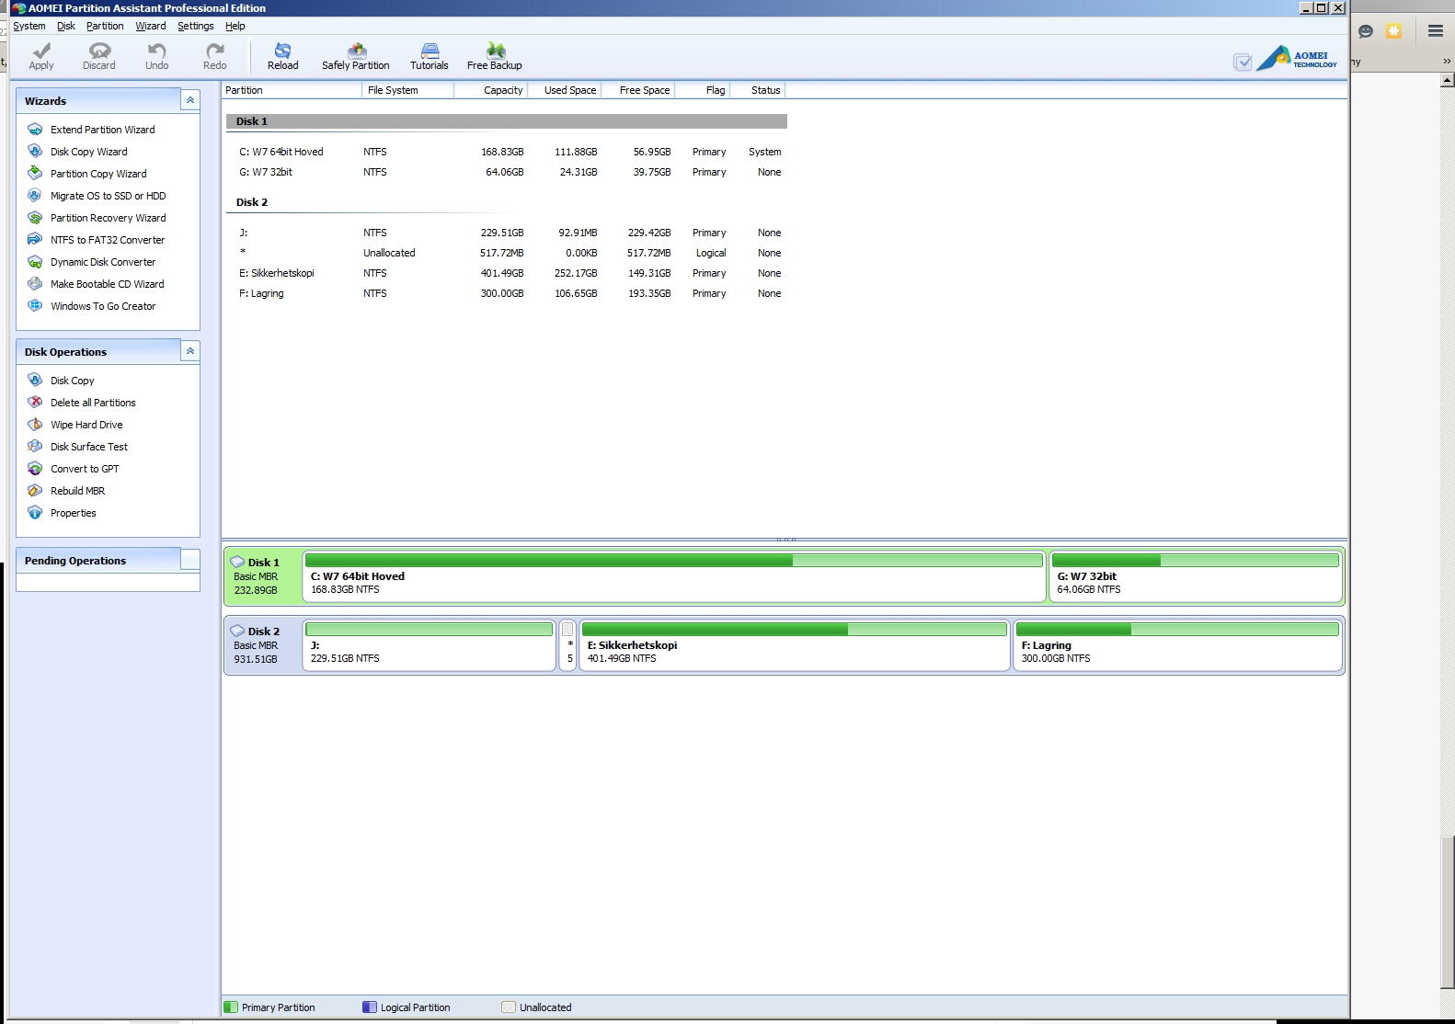Click the checkbox icon beside AOMEI logo
This screenshot has height=1024, width=1455.
coord(1243,62)
